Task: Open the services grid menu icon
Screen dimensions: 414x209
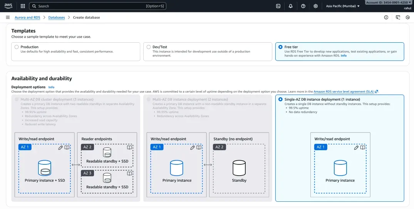Action: point(23,6)
